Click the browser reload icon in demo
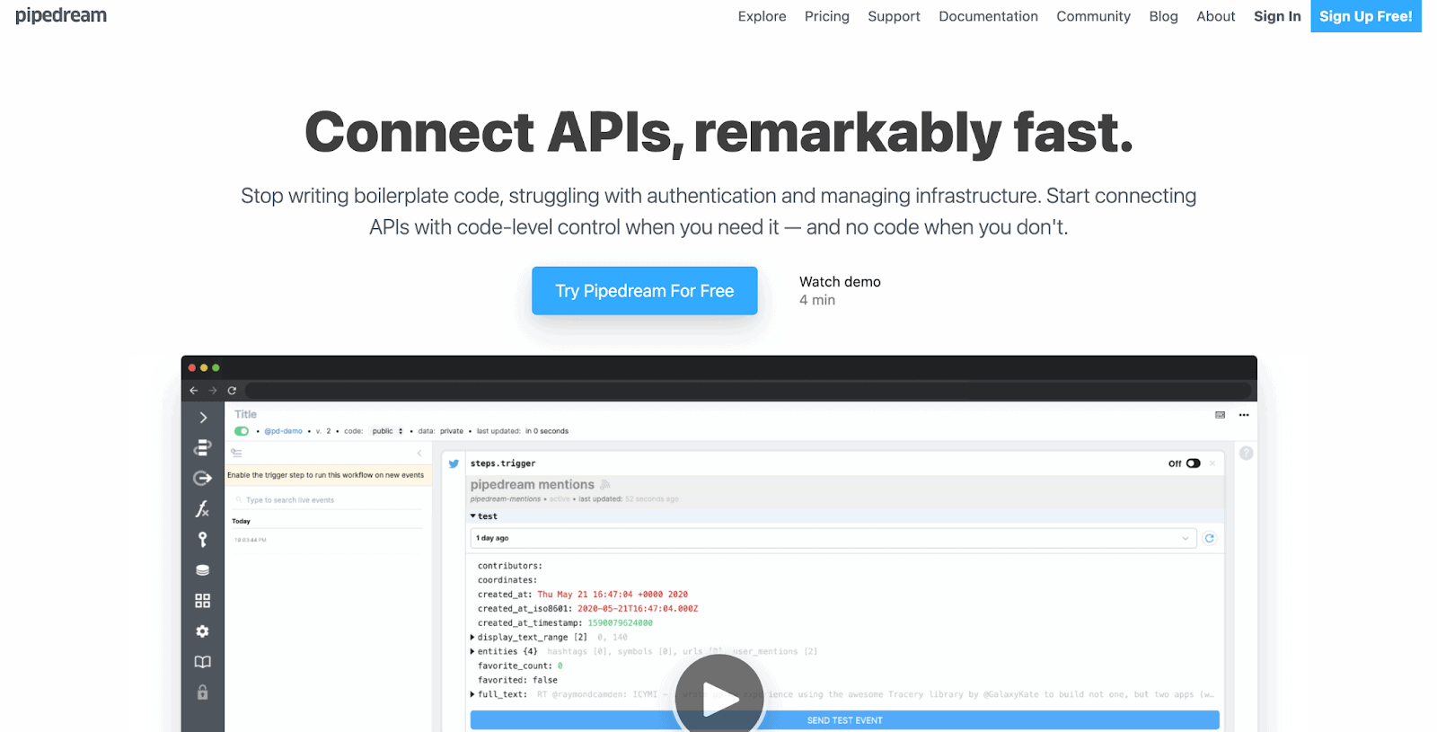Viewport: 1437px width, 732px height. [x=232, y=391]
